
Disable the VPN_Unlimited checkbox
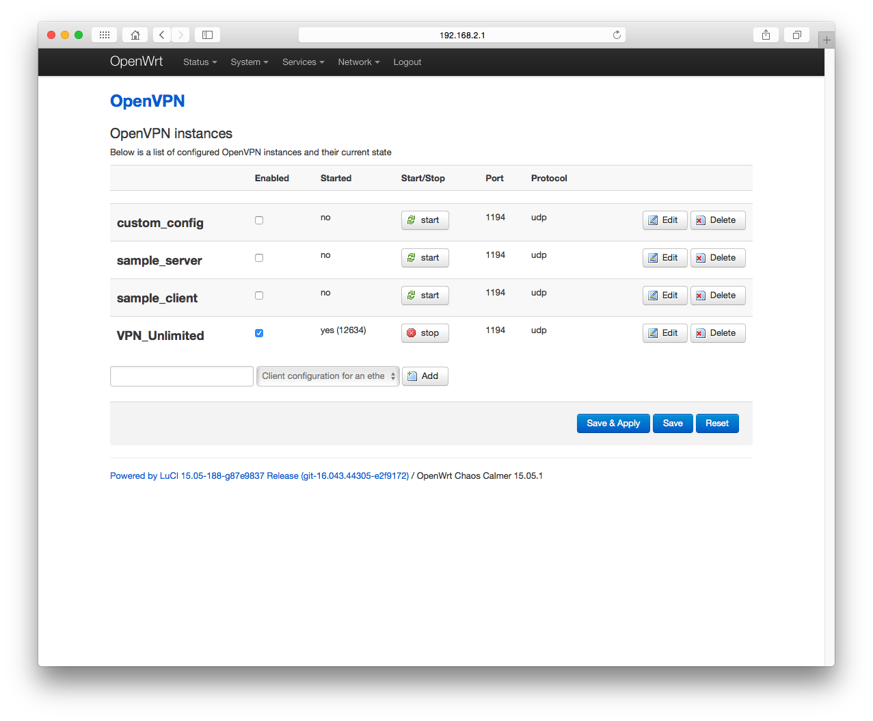(x=259, y=333)
